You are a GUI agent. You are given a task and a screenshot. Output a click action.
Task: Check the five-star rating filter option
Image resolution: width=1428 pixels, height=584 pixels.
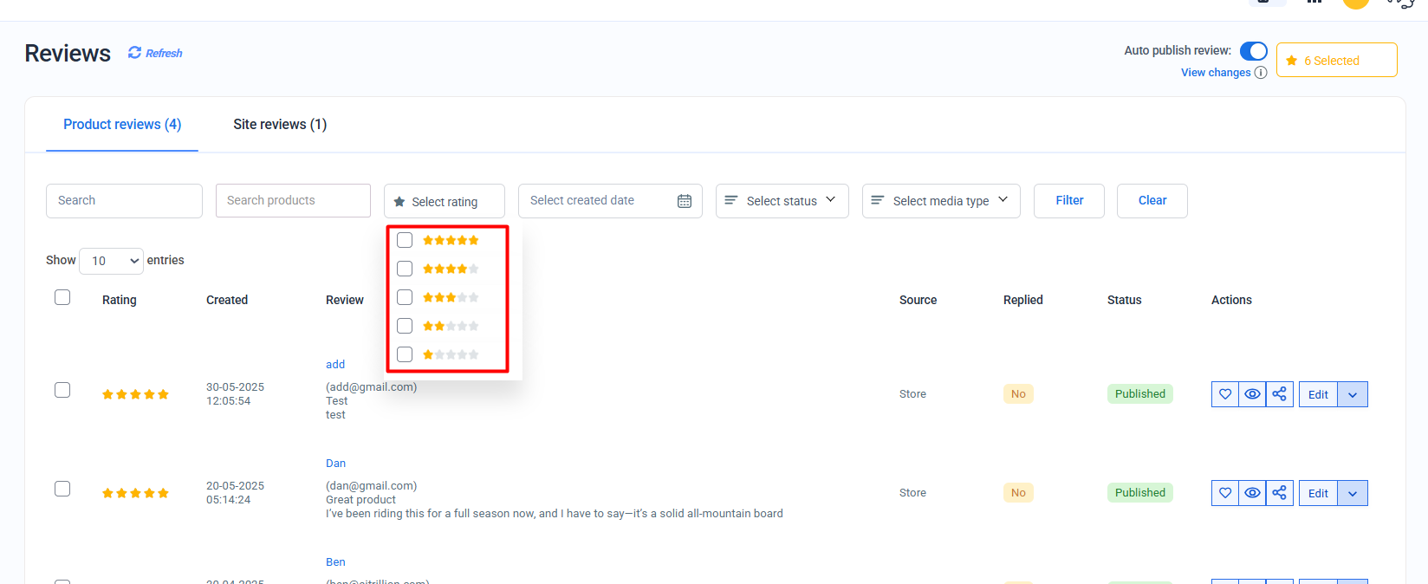[405, 240]
